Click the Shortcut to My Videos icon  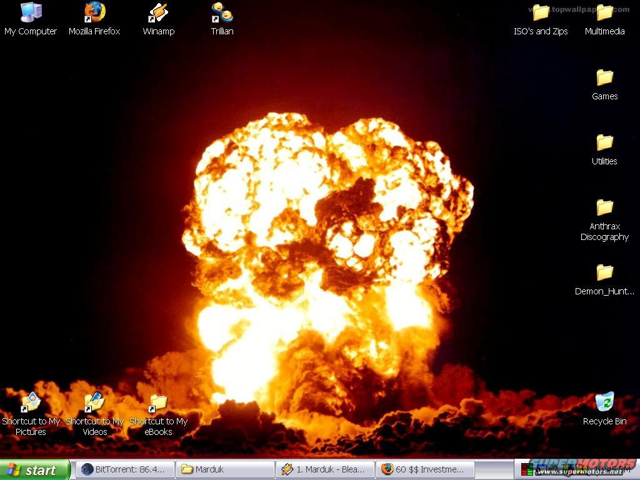point(94,402)
